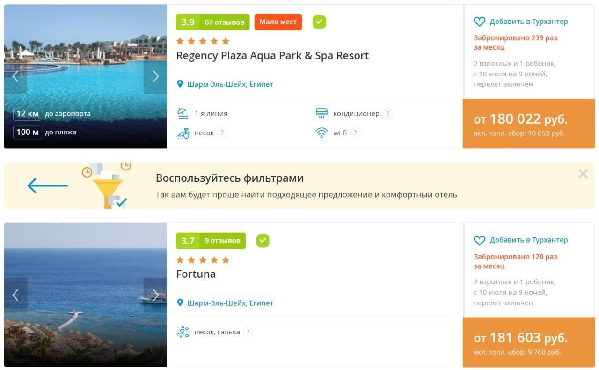This screenshot has width=599, height=370.
Task: Click question mark next to кондиционер
Action: point(387,113)
